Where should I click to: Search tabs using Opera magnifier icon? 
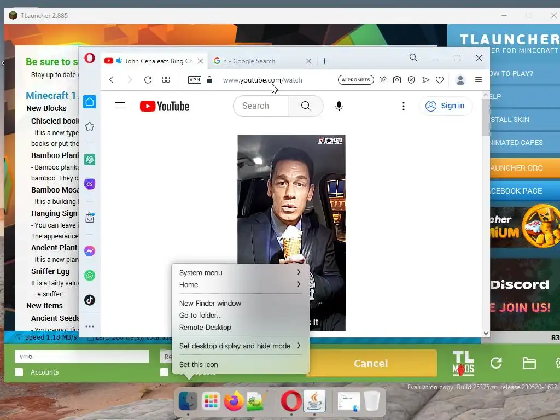pos(413,57)
